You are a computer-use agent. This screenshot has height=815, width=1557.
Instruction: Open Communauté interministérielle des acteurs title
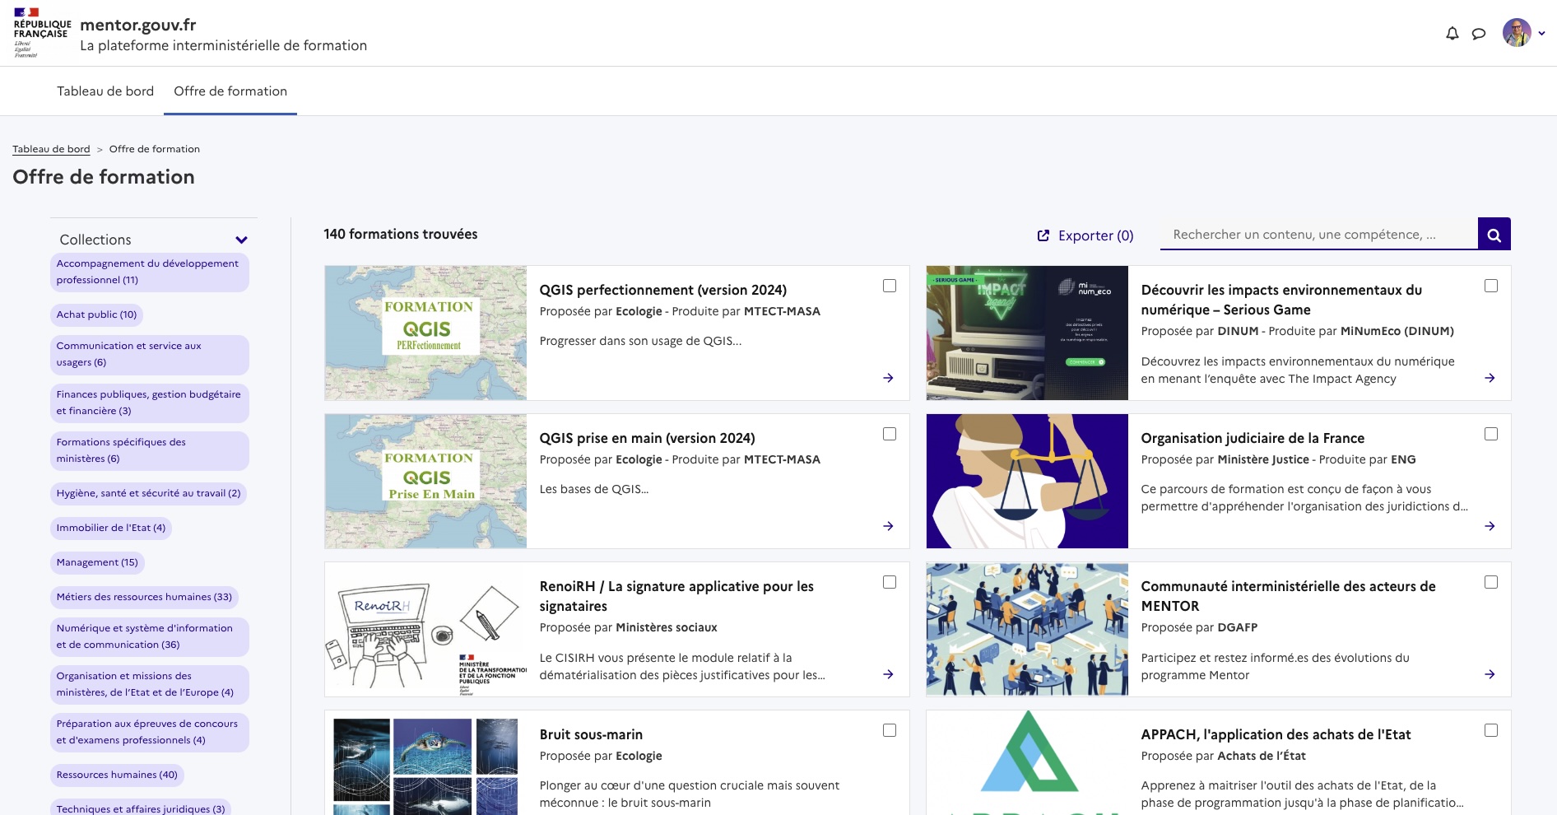1288,596
